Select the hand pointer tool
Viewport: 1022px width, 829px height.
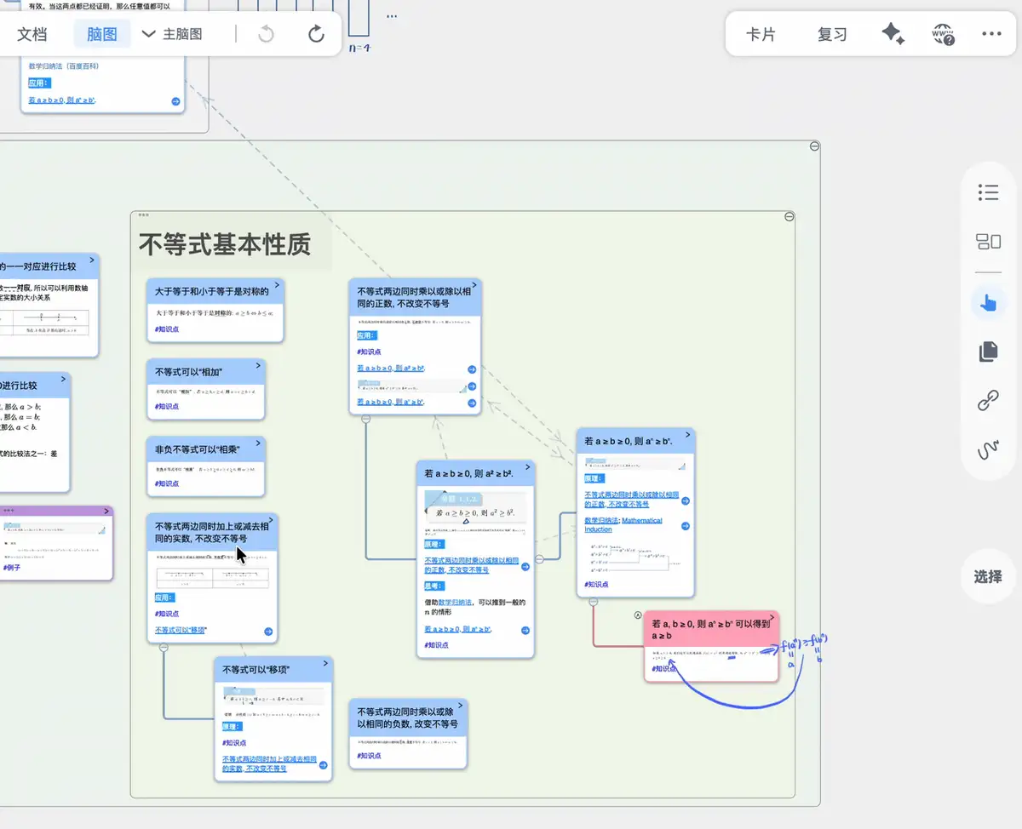pyautogui.click(x=988, y=302)
